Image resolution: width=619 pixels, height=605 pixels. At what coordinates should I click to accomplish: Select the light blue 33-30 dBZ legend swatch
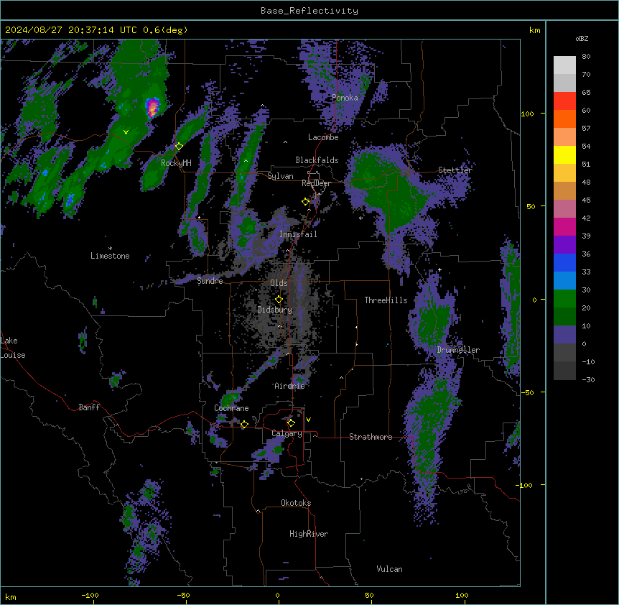click(x=564, y=281)
